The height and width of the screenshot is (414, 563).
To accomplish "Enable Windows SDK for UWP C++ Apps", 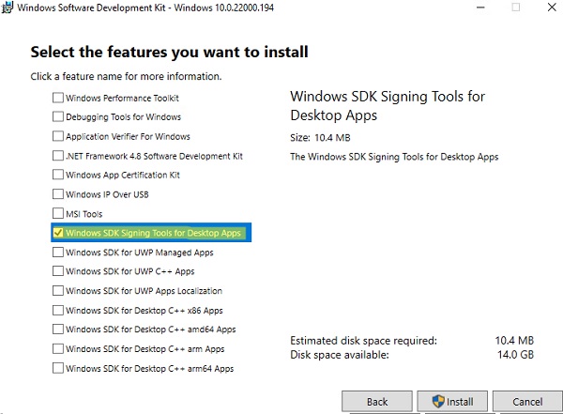I will click(x=58, y=271).
